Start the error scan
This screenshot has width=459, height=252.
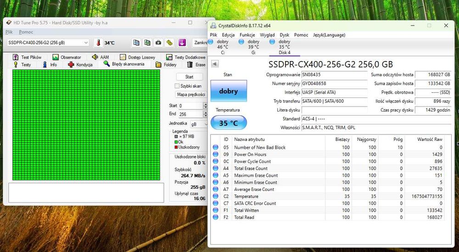tap(190, 77)
